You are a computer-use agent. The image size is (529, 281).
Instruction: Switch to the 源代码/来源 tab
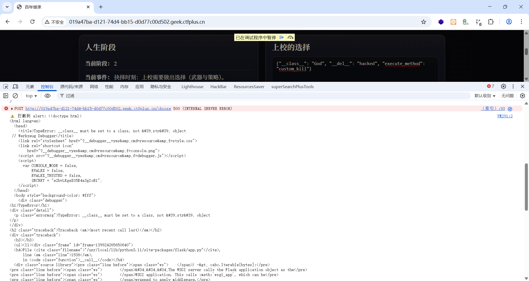coord(71,87)
